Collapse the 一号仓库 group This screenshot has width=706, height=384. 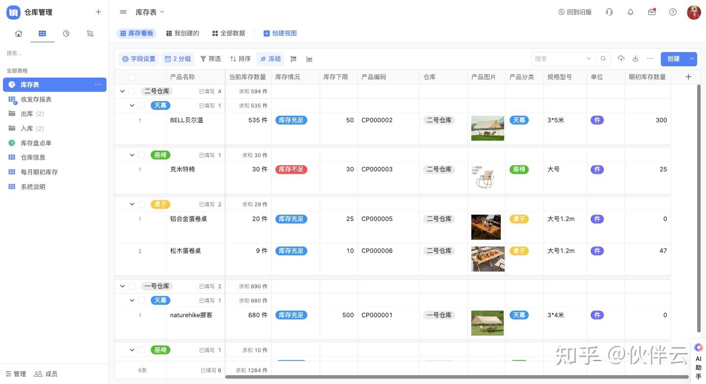coord(122,286)
